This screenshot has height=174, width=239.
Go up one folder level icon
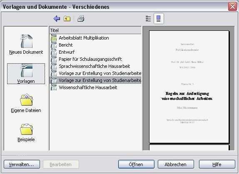(67, 19)
